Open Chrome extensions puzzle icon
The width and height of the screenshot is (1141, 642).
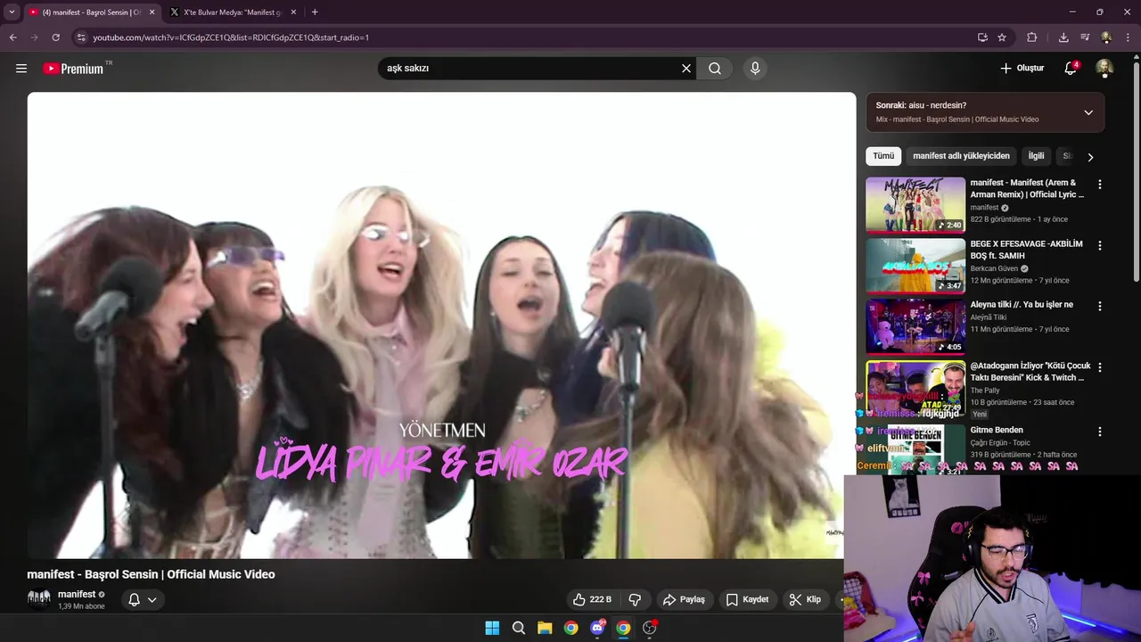pyautogui.click(x=1032, y=37)
